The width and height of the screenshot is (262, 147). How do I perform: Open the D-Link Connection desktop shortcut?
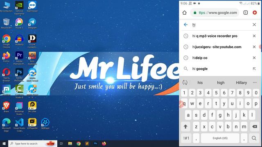point(32,41)
